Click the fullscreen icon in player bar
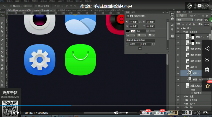 pyautogui.click(x=198, y=113)
